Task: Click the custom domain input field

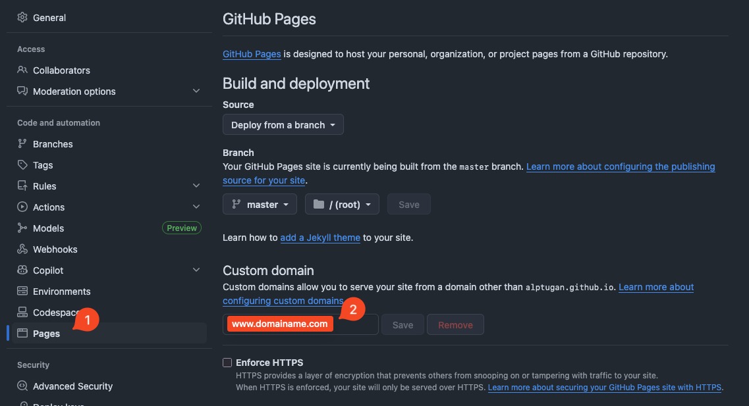Action: coord(300,324)
